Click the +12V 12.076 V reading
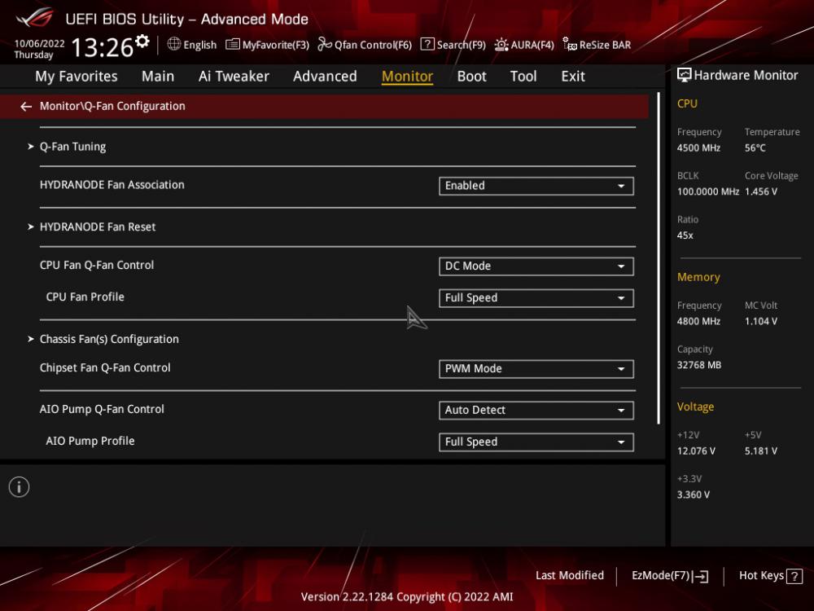The image size is (814, 611). tap(696, 451)
